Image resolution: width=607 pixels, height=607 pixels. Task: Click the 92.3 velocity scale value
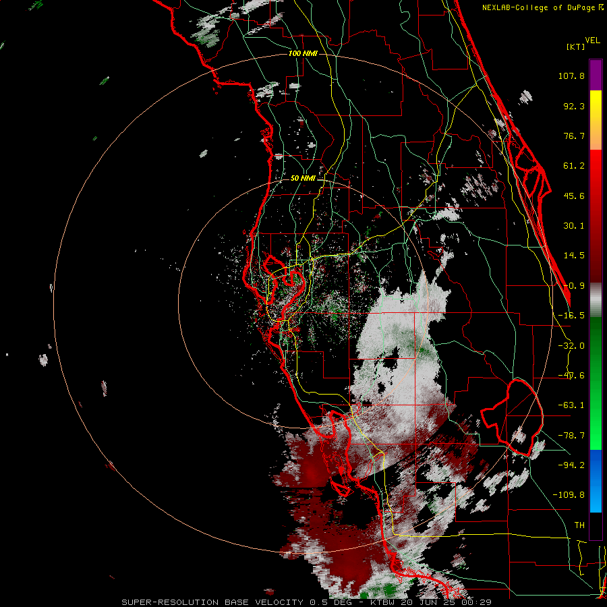pos(574,106)
